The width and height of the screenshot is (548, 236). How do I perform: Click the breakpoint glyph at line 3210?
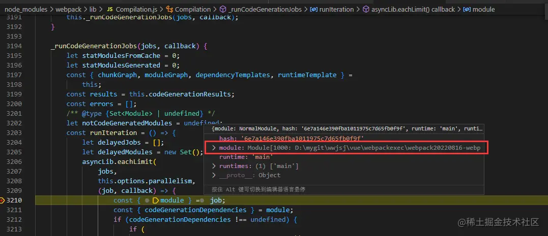point(2,200)
